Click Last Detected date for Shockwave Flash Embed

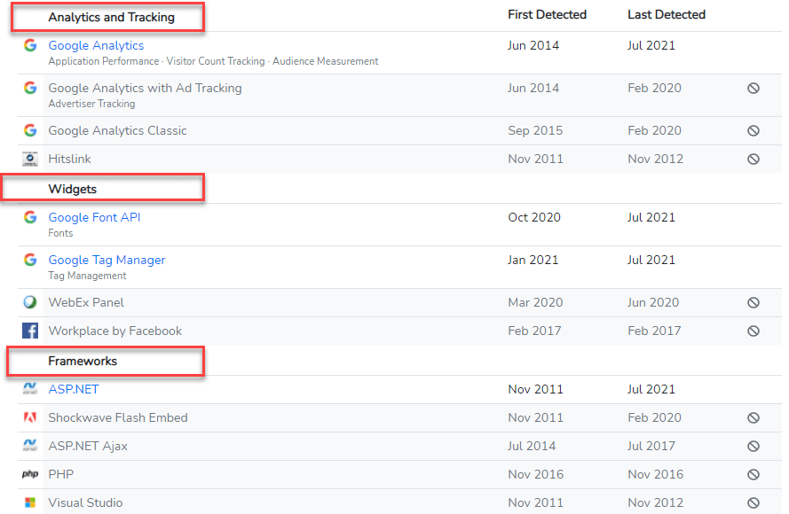click(655, 417)
